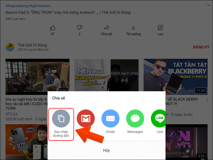Viewport: 213px width, 160px height.
Task: Tap the Lưu save-to-playlist icon
Action: (160, 28)
